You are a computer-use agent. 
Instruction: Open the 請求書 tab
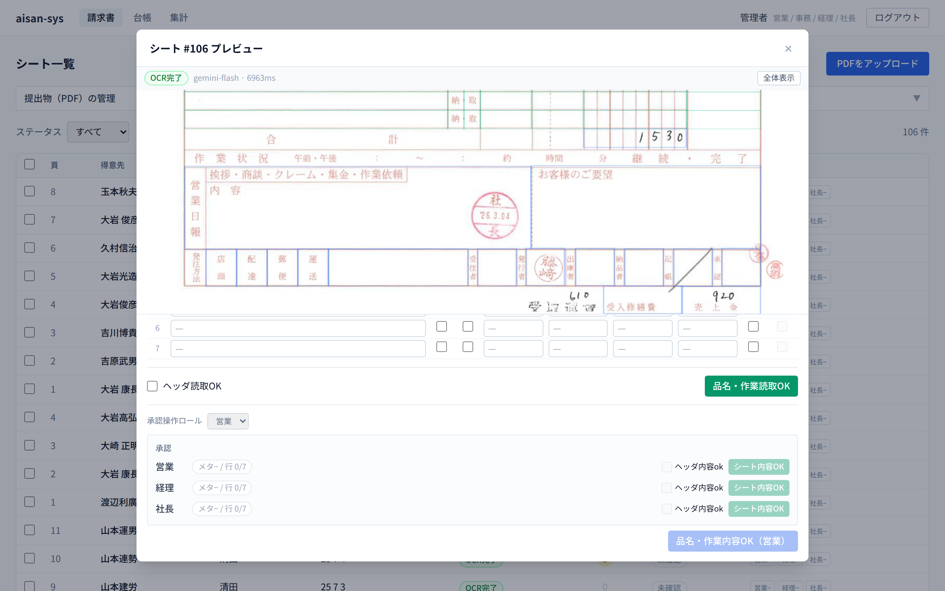tap(101, 18)
